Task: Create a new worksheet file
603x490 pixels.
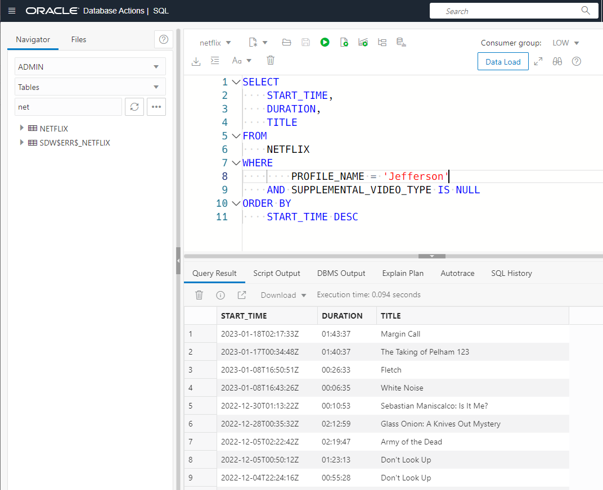Action: pos(253,42)
